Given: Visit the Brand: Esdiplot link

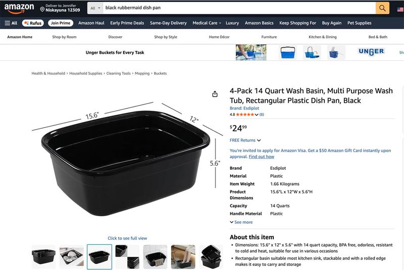Looking at the screenshot, I should (x=244, y=108).
